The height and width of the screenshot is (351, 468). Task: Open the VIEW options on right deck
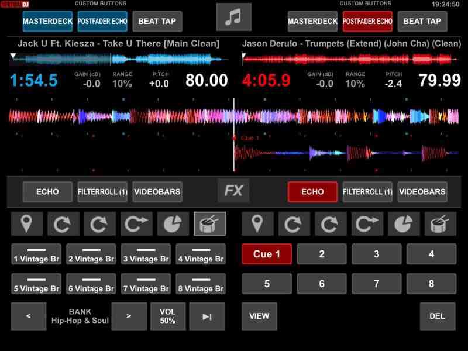(x=259, y=316)
